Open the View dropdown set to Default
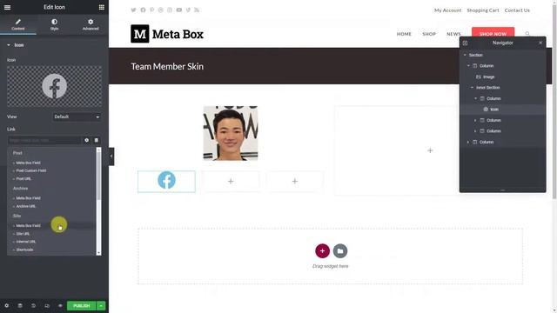 77,117
